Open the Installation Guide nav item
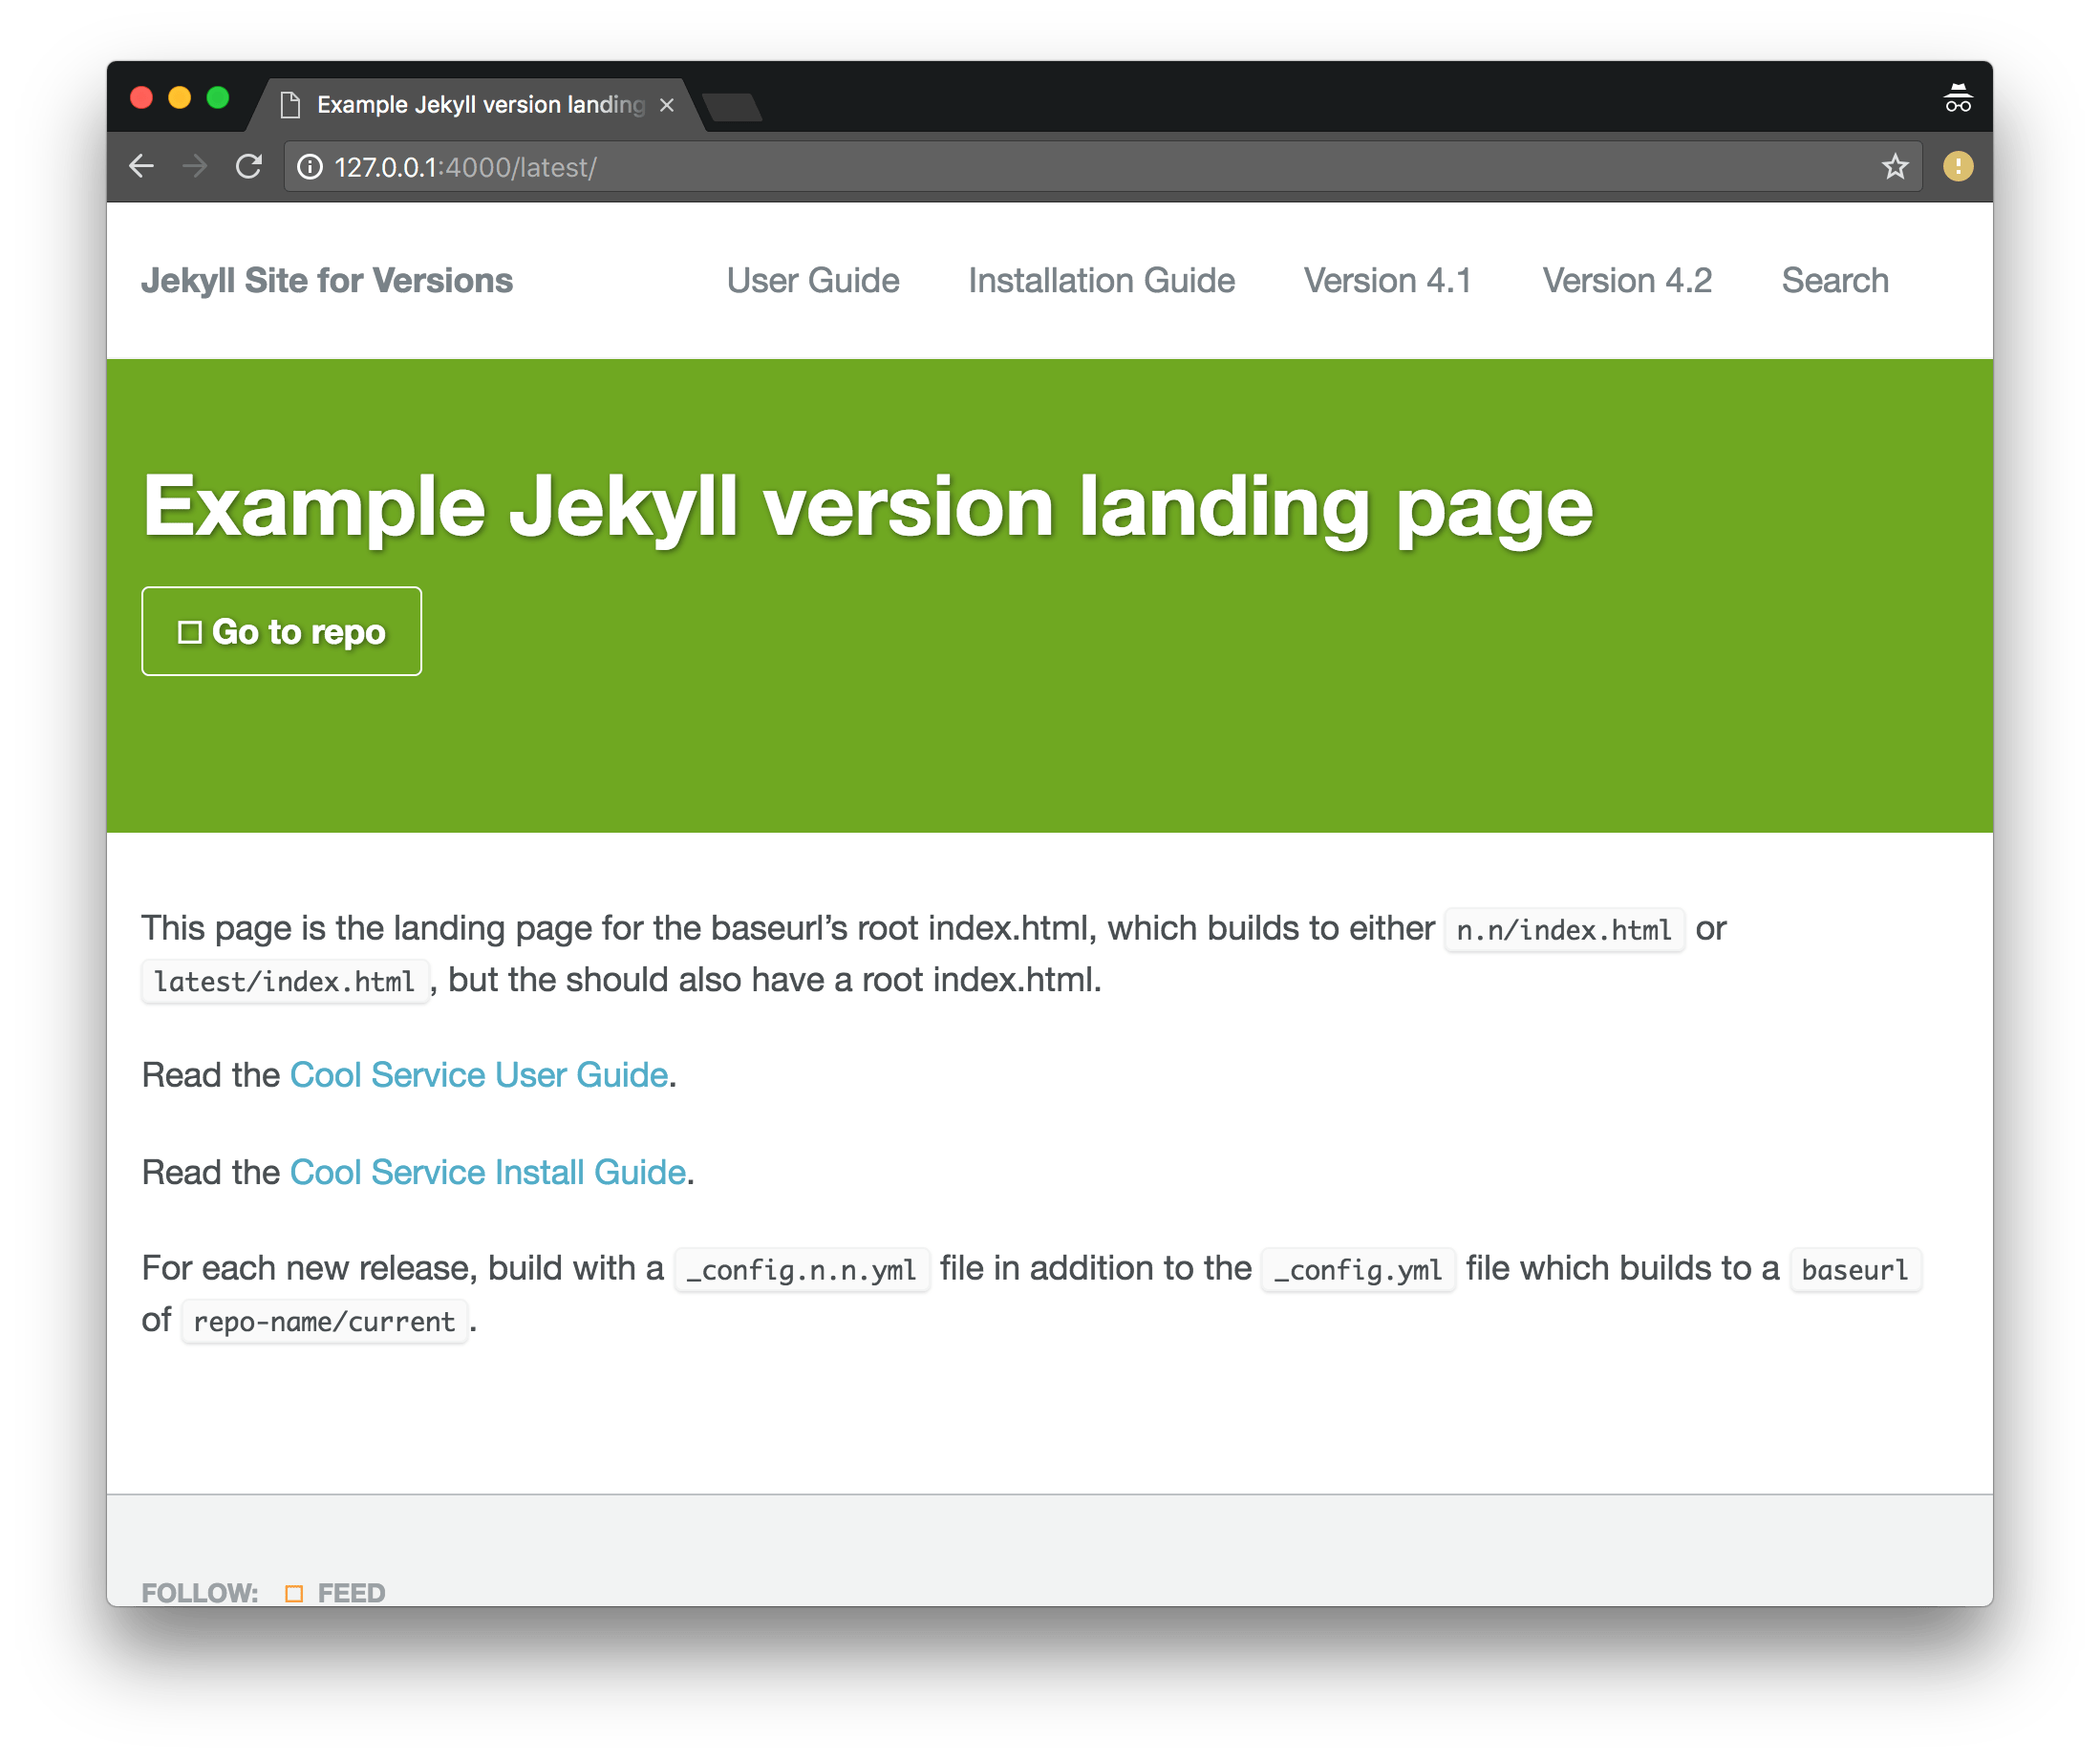Image resolution: width=2100 pixels, height=1759 pixels. tap(1101, 281)
